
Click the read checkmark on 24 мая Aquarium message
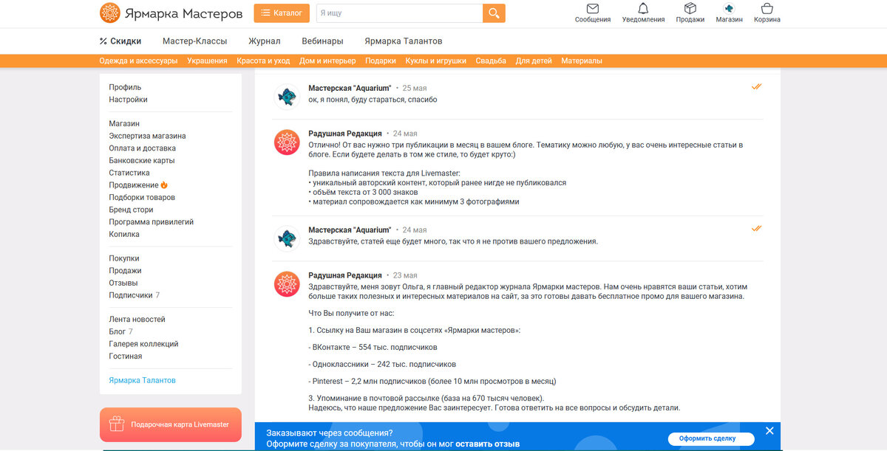click(756, 229)
